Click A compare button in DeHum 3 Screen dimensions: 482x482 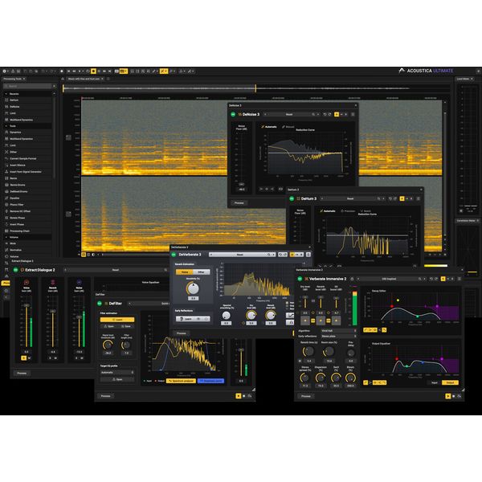click(402, 199)
